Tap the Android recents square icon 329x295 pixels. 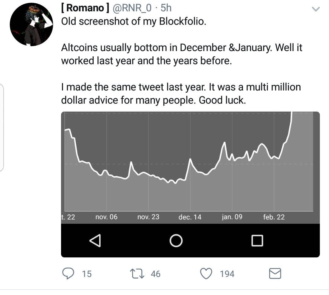pyautogui.click(x=257, y=241)
